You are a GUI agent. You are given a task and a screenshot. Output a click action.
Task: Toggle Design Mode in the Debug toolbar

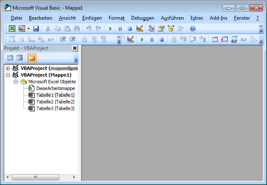pos(130,39)
